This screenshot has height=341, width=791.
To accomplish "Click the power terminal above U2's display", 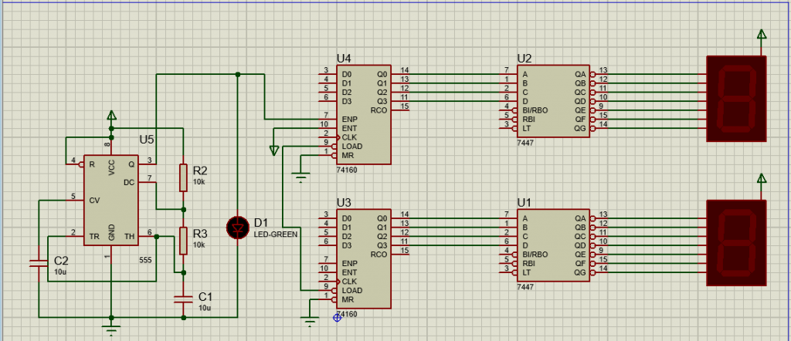I will click(762, 34).
